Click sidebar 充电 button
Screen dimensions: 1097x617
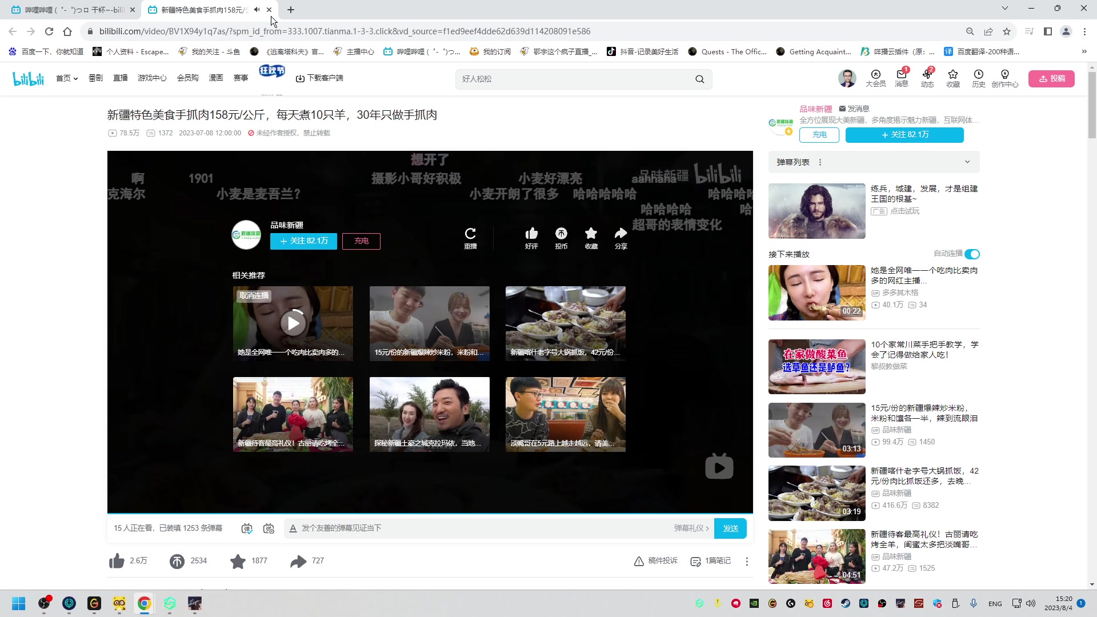click(819, 135)
